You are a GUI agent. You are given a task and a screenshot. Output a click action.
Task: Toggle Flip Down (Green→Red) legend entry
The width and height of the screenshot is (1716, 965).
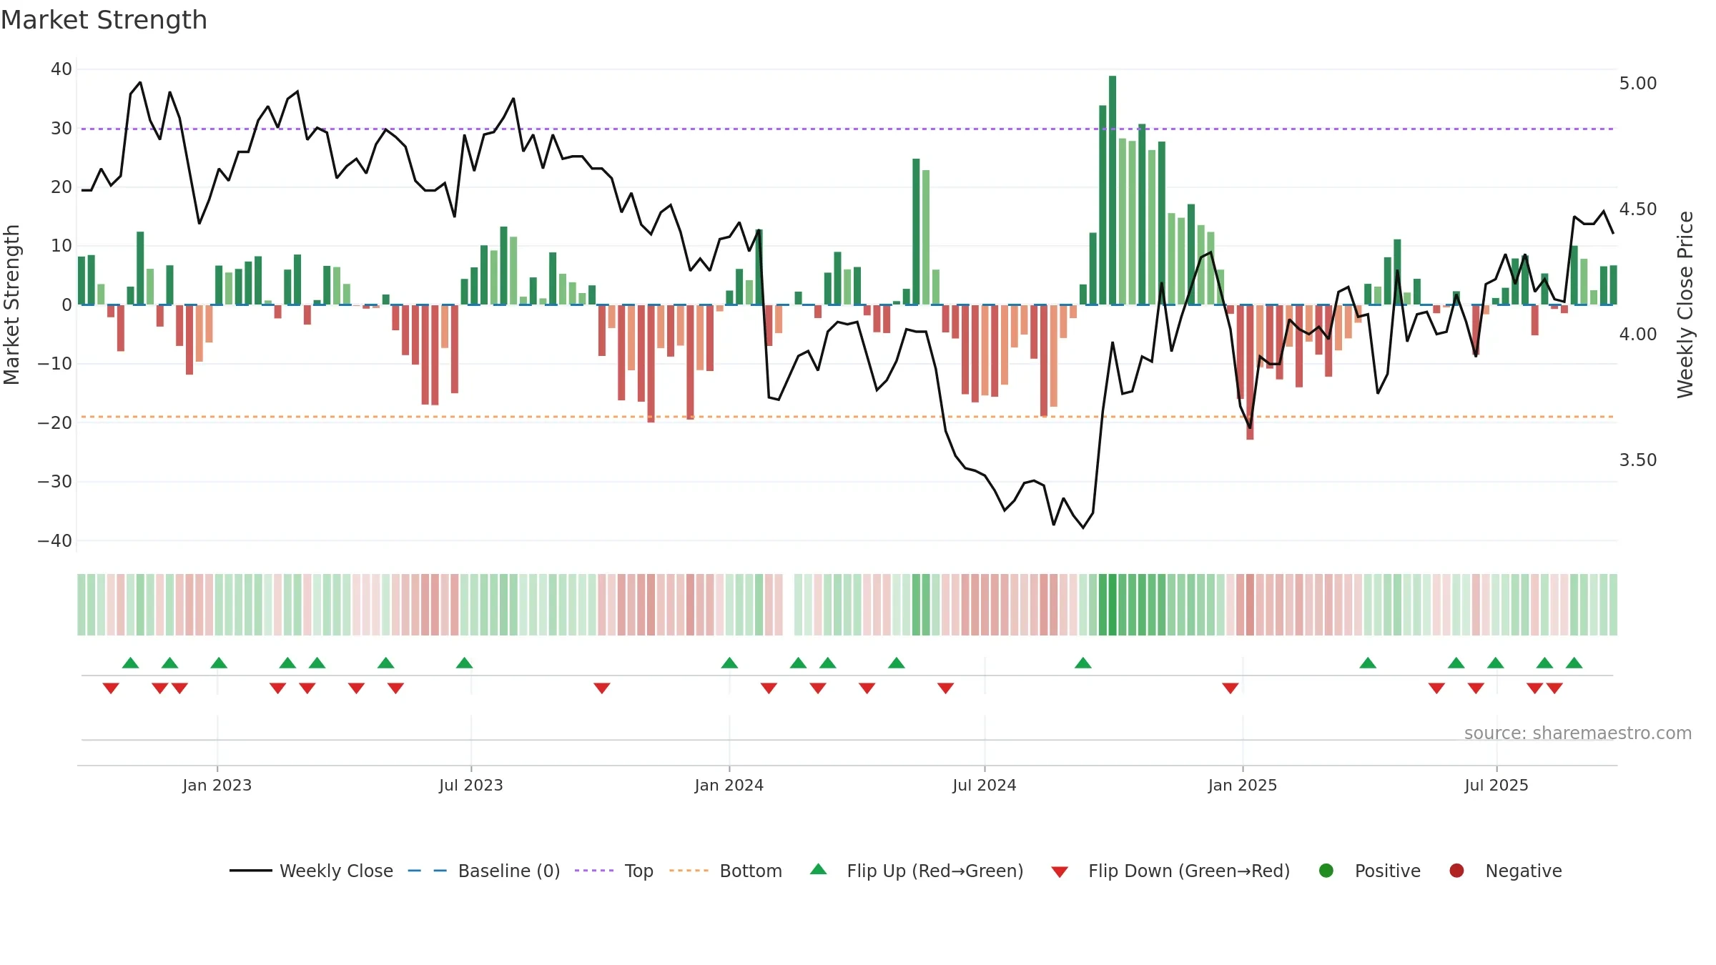tap(1171, 871)
